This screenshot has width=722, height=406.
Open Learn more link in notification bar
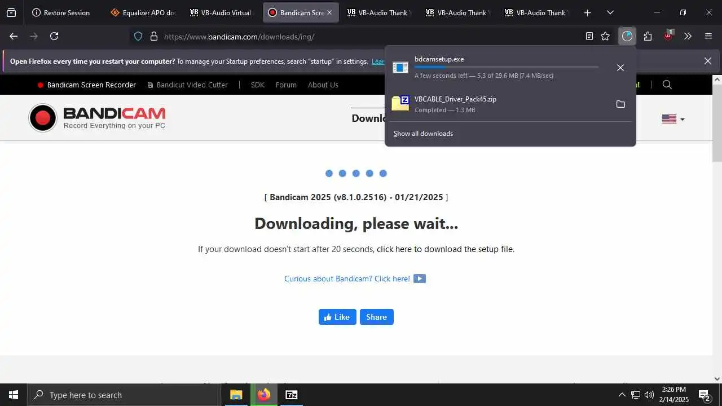(x=378, y=61)
